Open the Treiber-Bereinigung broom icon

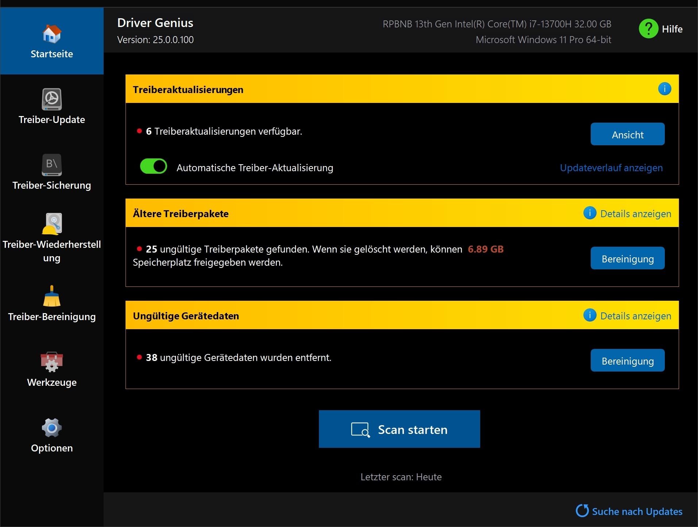pos(52,296)
